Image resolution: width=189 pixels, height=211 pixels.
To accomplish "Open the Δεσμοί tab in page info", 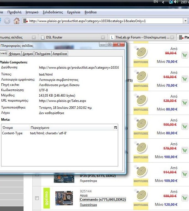I will (x=28, y=54).
